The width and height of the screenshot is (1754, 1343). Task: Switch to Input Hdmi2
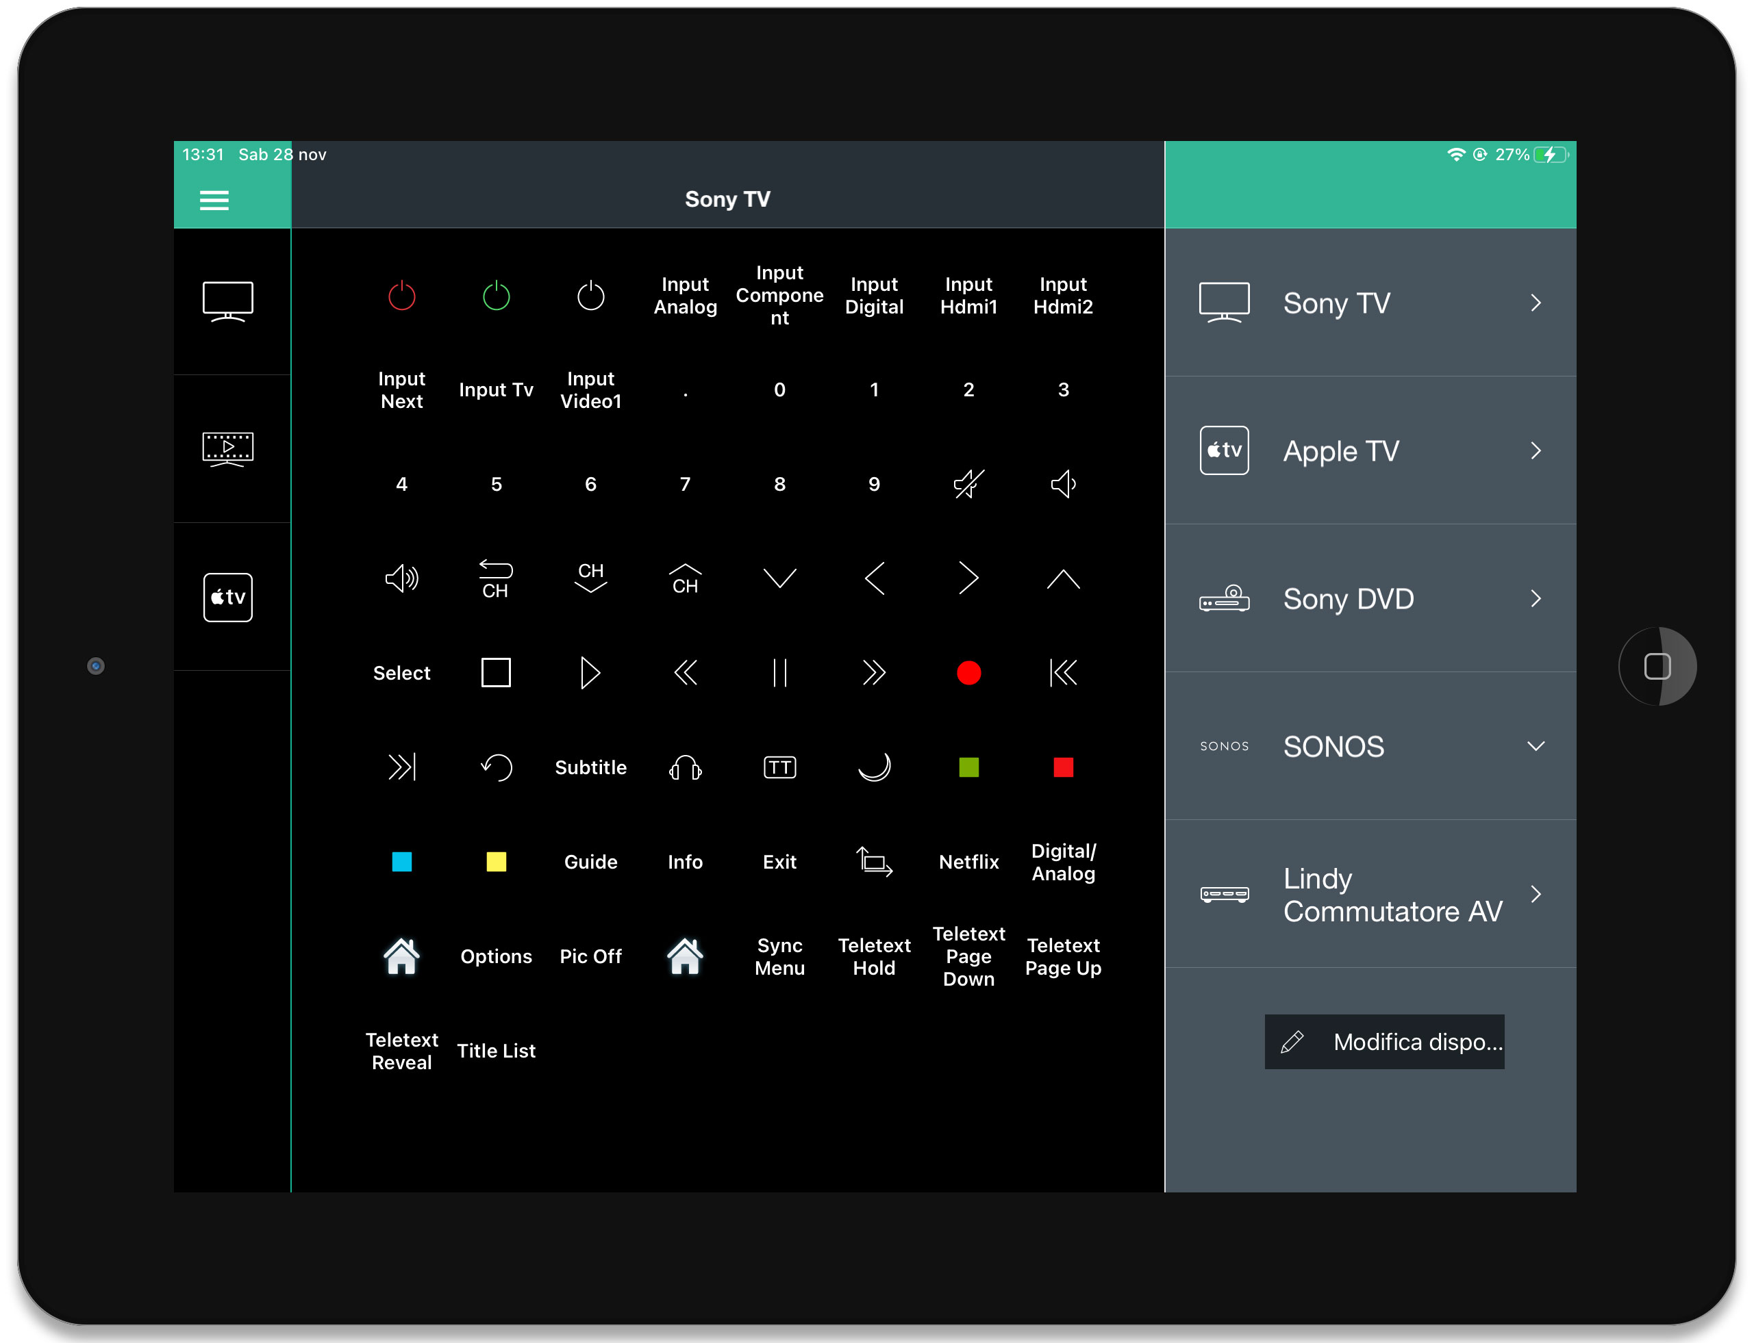click(x=1063, y=296)
